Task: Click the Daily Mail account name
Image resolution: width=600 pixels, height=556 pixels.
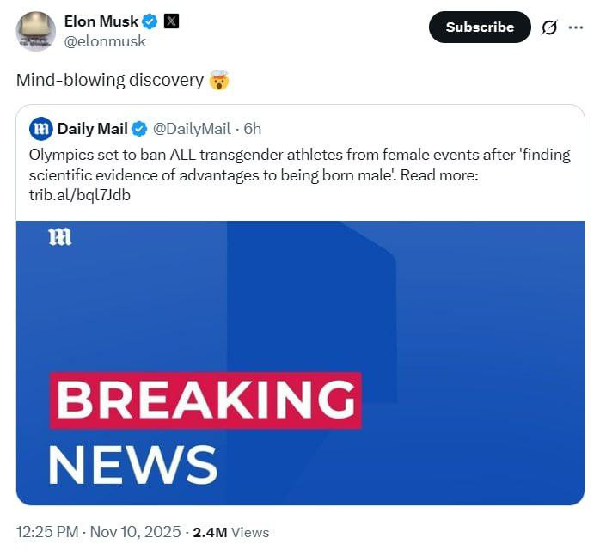Action: pyautogui.click(x=92, y=129)
